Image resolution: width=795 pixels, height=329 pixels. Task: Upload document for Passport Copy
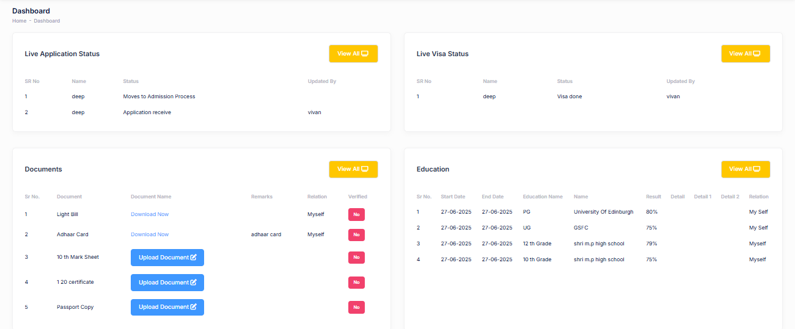tap(167, 307)
